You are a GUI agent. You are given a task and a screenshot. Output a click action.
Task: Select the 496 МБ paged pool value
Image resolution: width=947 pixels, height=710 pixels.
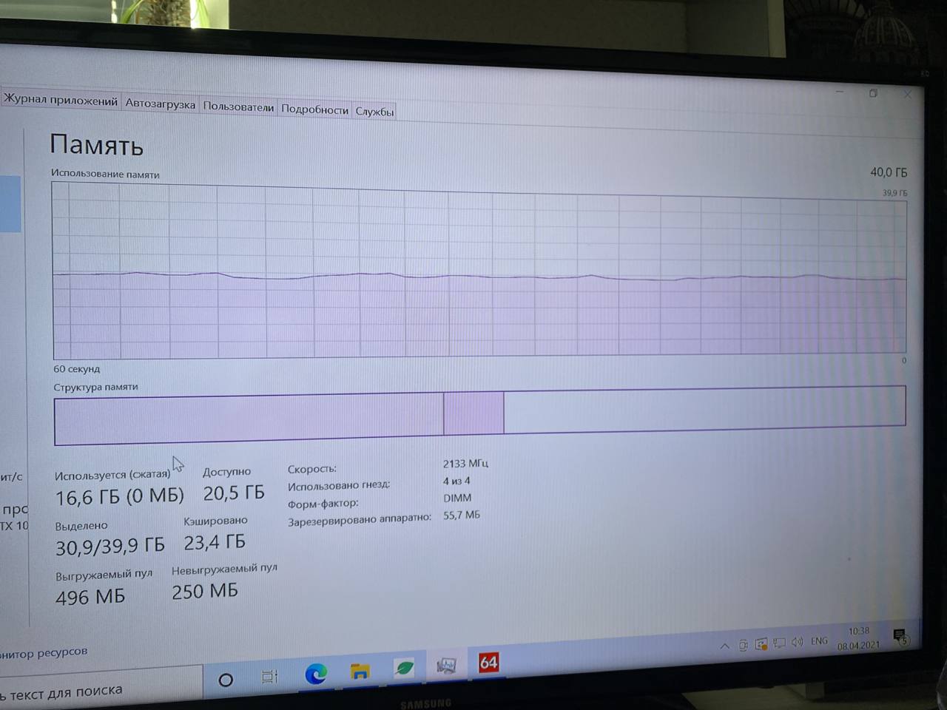(90, 597)
